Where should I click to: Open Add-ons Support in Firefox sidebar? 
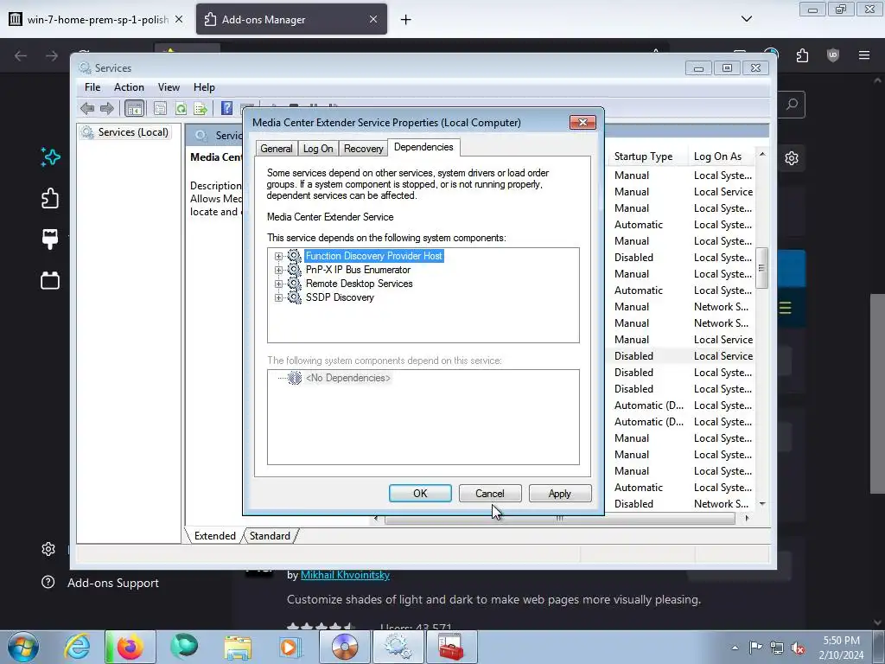pos(113,583)
